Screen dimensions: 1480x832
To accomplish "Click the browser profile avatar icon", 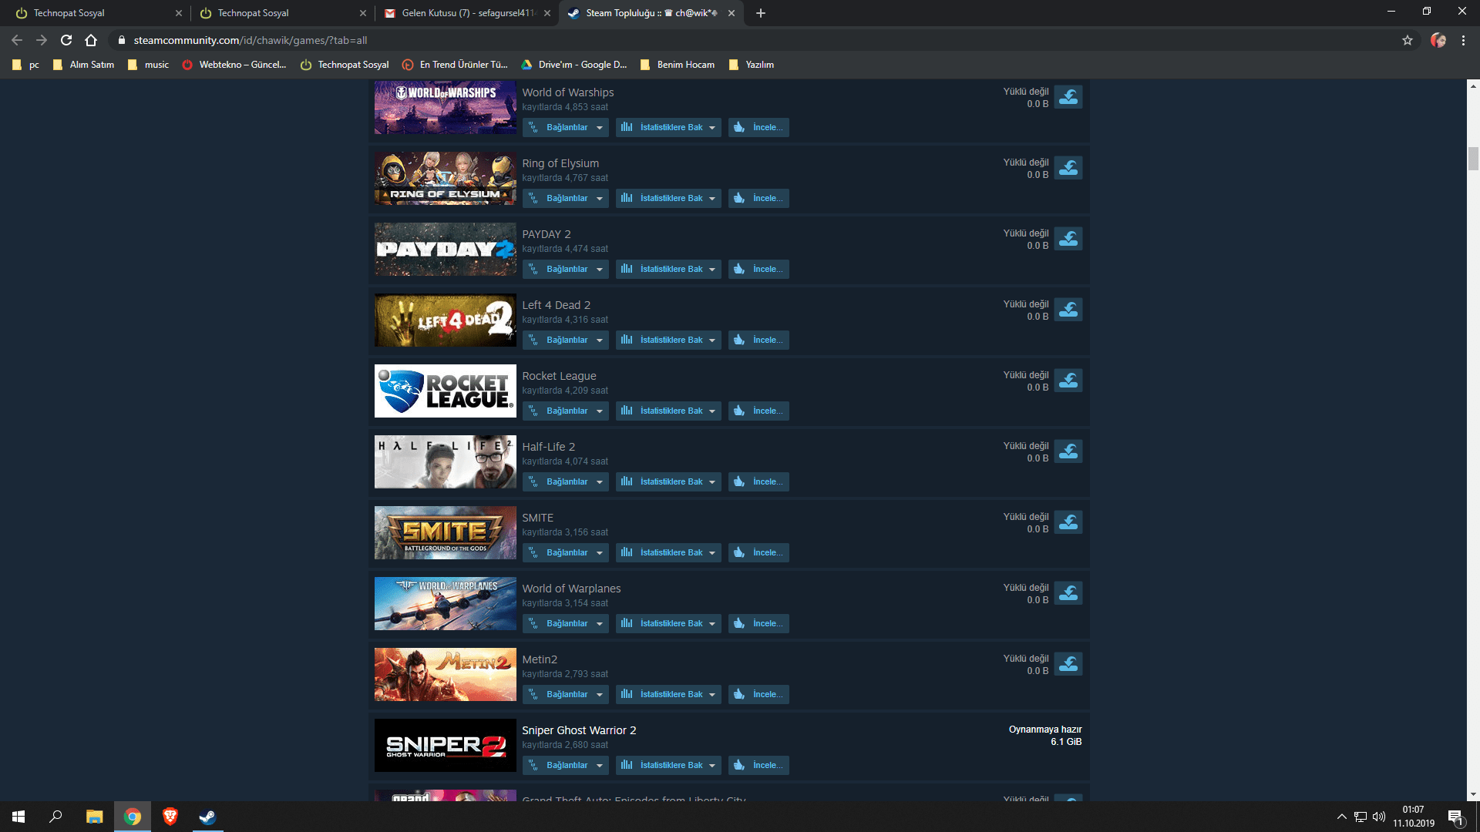I will (1437, 40).
